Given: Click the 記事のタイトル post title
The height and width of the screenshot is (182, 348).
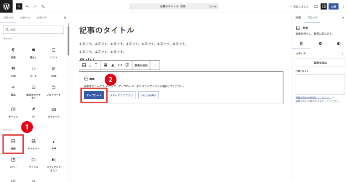Looking at the screenshot, I should tap(107, 30).
